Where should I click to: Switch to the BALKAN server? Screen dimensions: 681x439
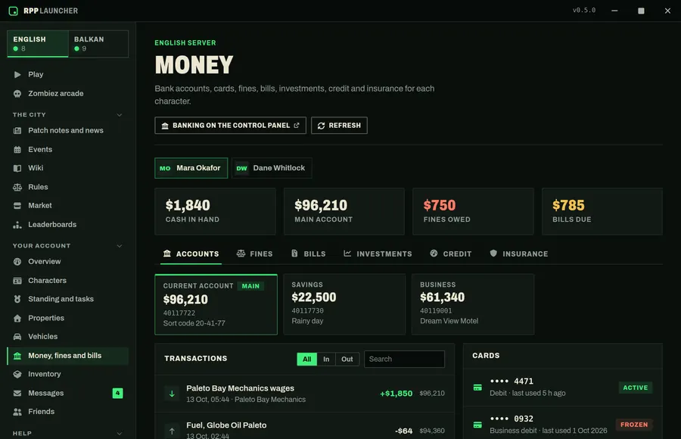click(x=98, y=43)
